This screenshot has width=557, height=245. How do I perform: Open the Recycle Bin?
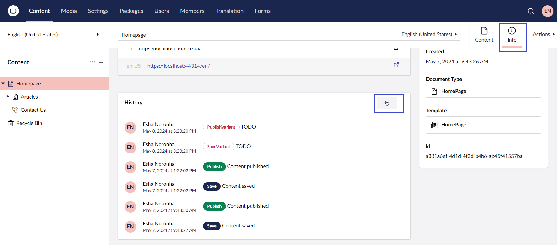[29, 123]
